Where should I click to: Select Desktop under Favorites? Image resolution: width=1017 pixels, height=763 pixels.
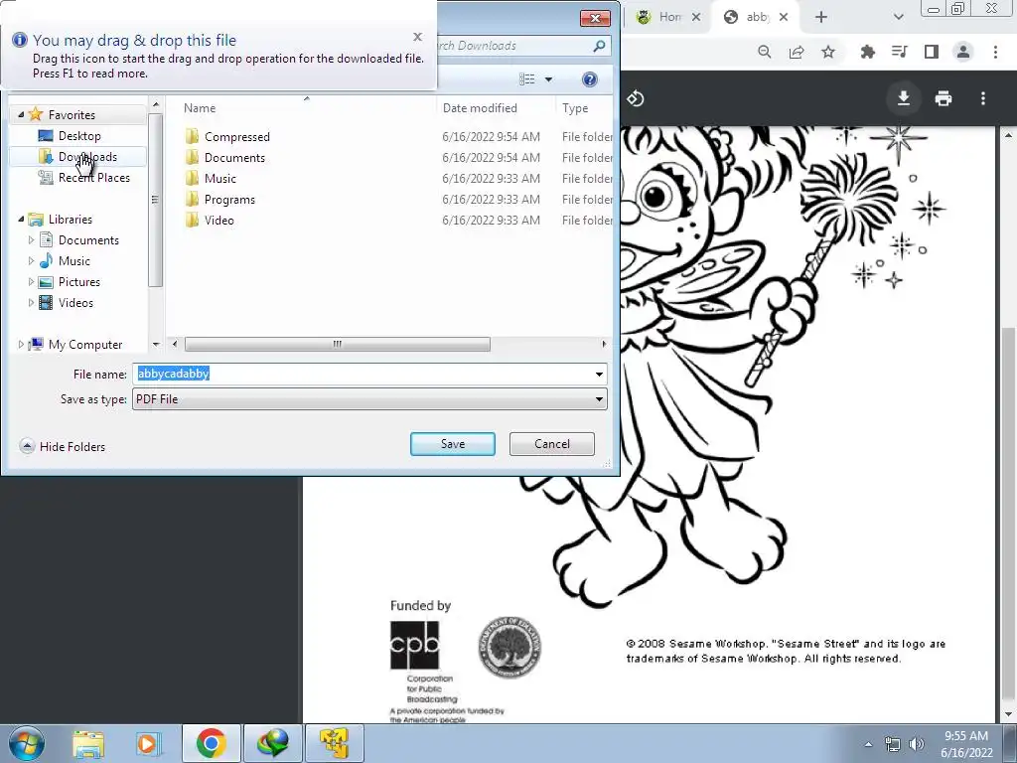point(79,135)
